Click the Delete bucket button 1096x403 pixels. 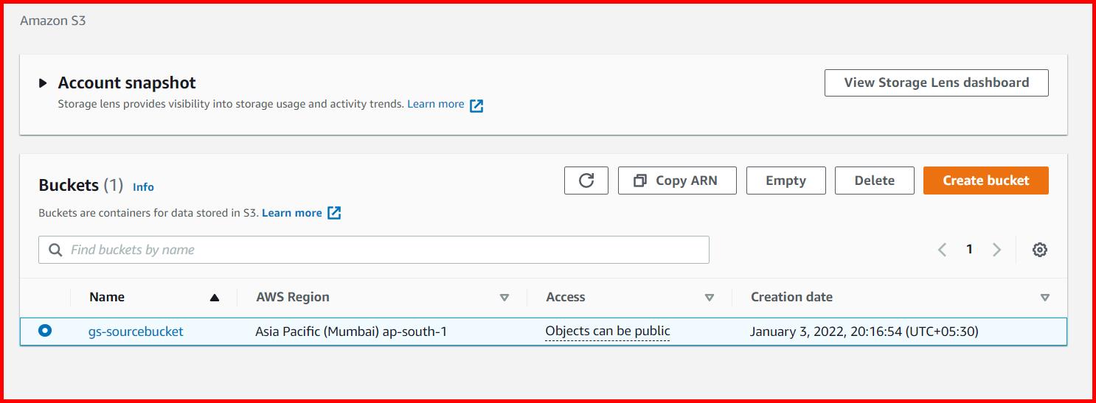pyautogui.click(x=874, y=181)
